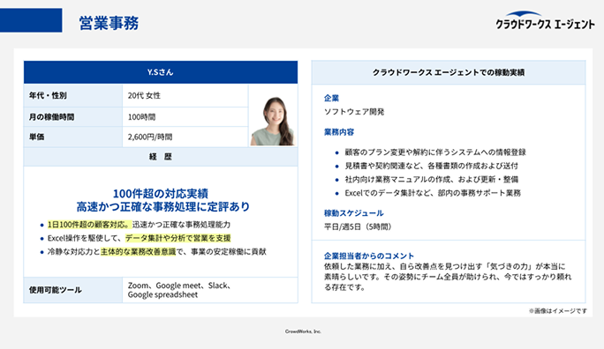This screenshot has width=604, height=349.
Task: Click the bullet about 社内向け業務マニュアル
Action: click(x=432, y=179)
